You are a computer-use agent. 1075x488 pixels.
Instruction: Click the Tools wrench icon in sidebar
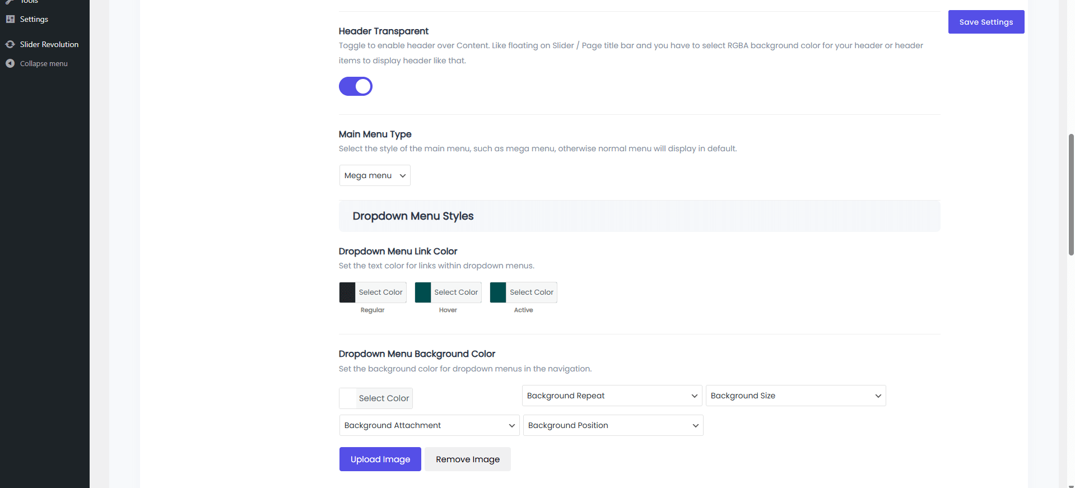10,2
